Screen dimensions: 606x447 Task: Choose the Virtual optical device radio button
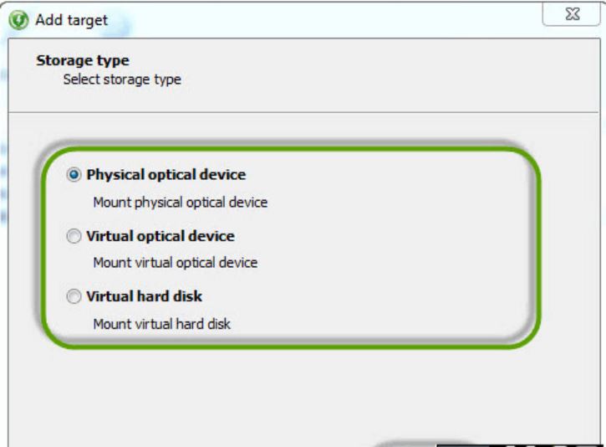coord(74,236)
